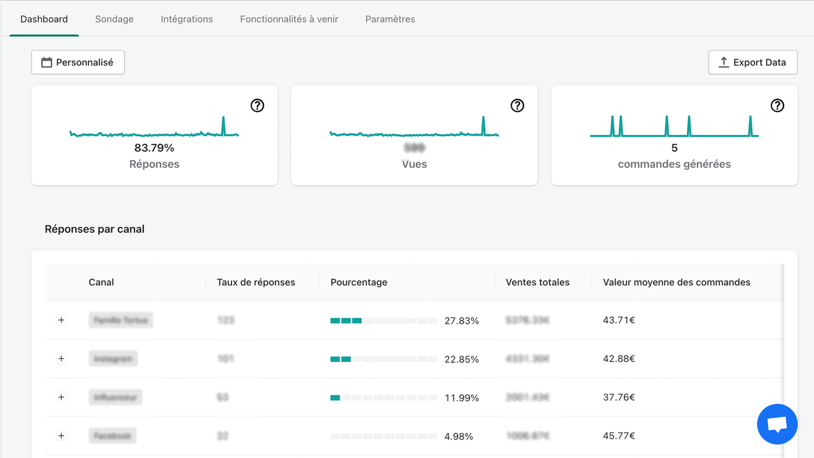Viewport: 814px width, 458px height.
Task: Click the 22.85% percentage progress bar
Action: tap(383, 359)
